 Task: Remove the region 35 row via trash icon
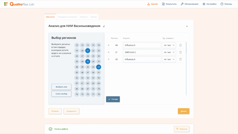(x=180, y=59)
